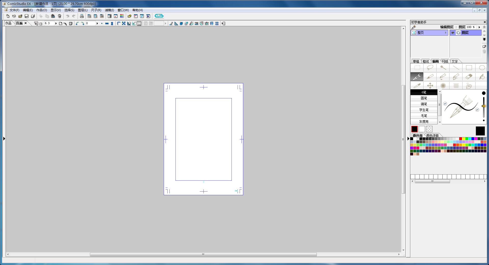Enable the checkmark beside the pen stroke preview
The height and width of the screenshot is (265, 489).
(445, 104)
